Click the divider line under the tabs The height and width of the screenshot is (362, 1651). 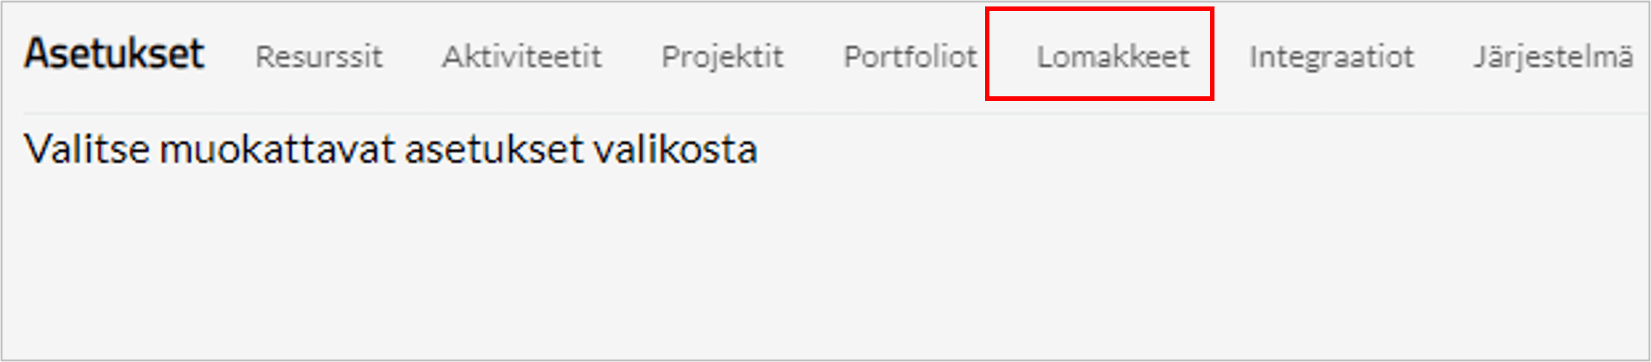836,114
